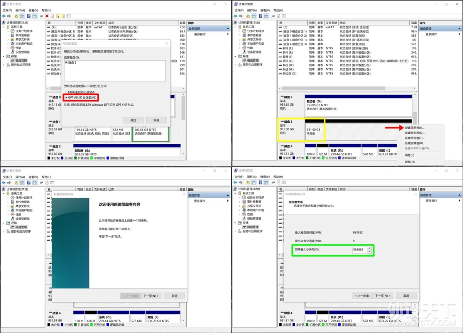The image size is (463, 333).
Task: Click 状态 column header in the context-menu window
Action: click(374, 23)
